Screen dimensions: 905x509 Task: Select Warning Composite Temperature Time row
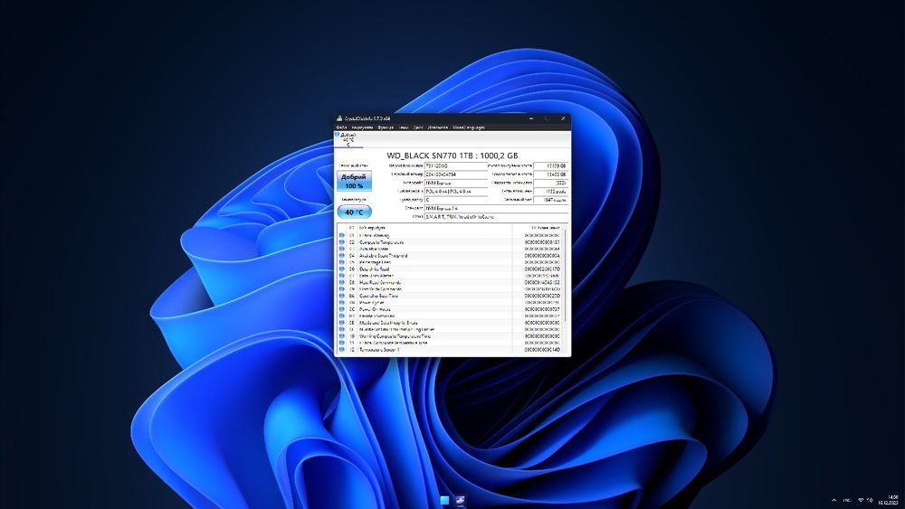click(450, 336)
